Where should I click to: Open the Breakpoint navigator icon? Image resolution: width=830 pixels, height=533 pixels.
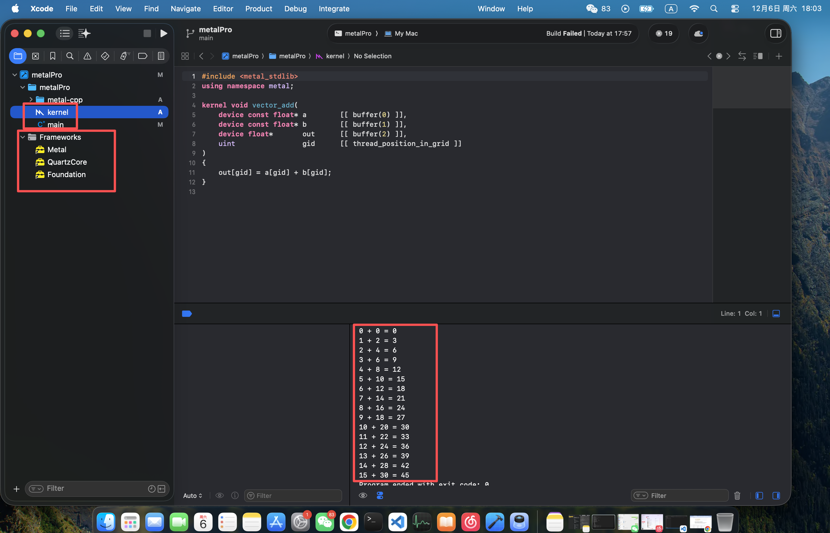pos(142,56)
